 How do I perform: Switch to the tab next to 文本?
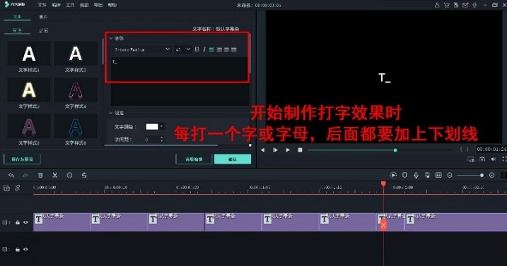pyautogui.click(x=43, y=17)
